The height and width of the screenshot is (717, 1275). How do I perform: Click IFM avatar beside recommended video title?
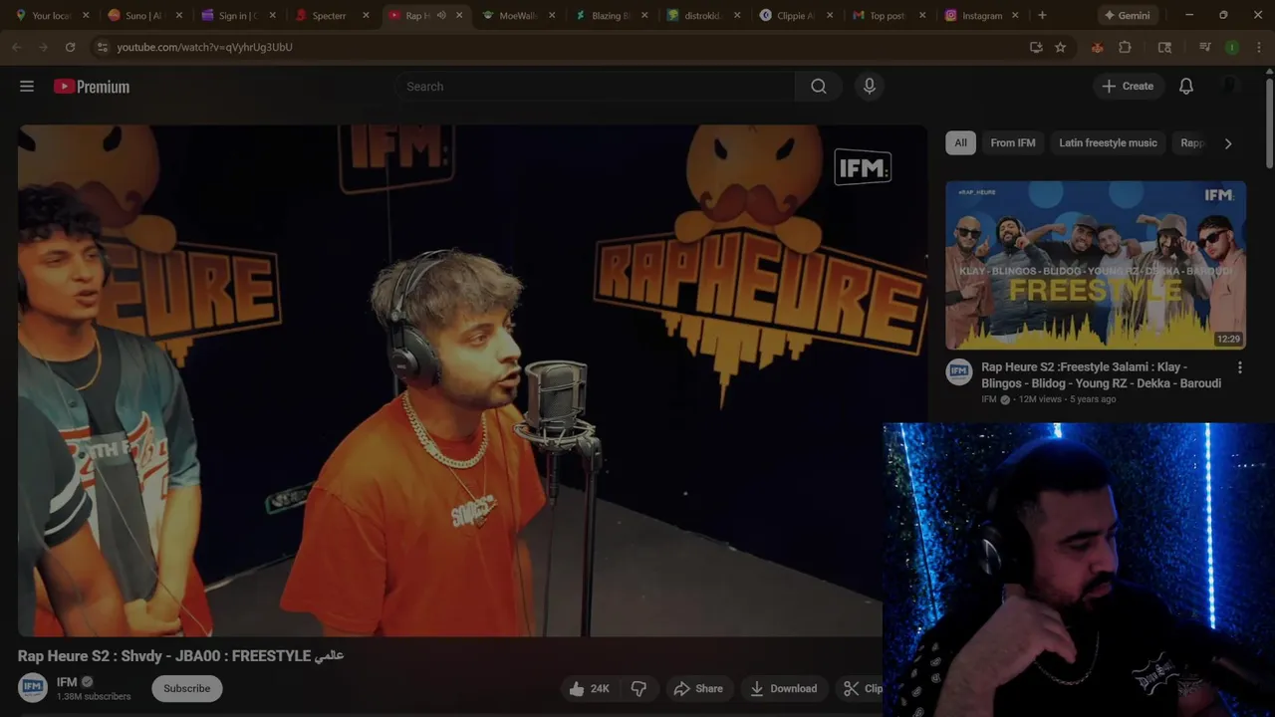958,371
